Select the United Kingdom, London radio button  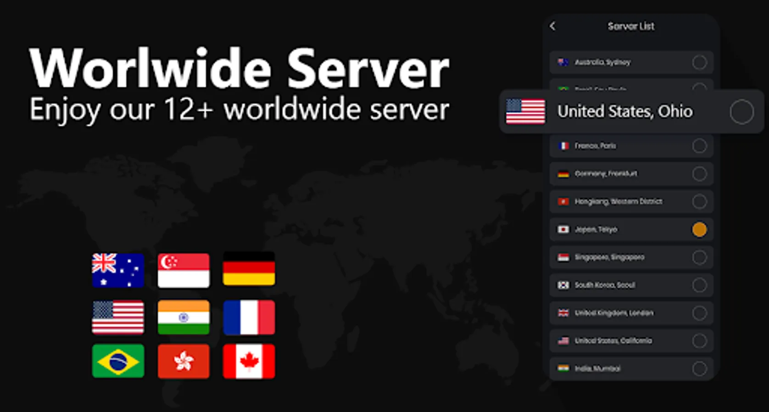click(x=699, y=313)
